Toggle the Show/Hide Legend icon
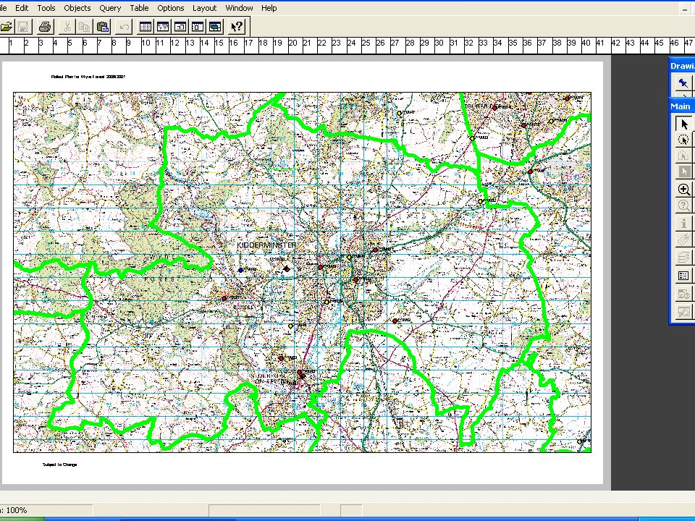This screenshot has width=695, height=521. pos(683,276)
